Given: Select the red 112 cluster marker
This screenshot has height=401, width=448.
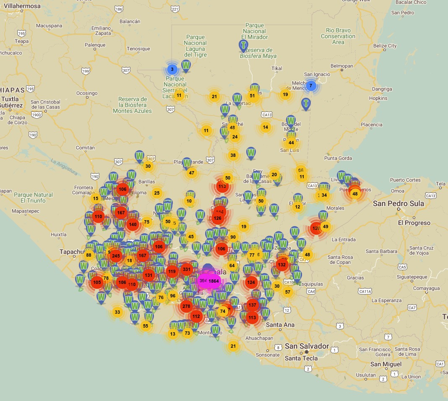Looking at the screenshot, I should [196, 316].
